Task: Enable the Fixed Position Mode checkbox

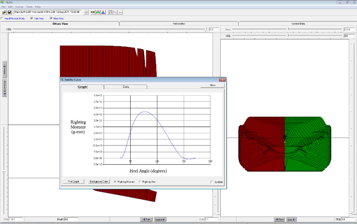Action: (x=2, y=18)
